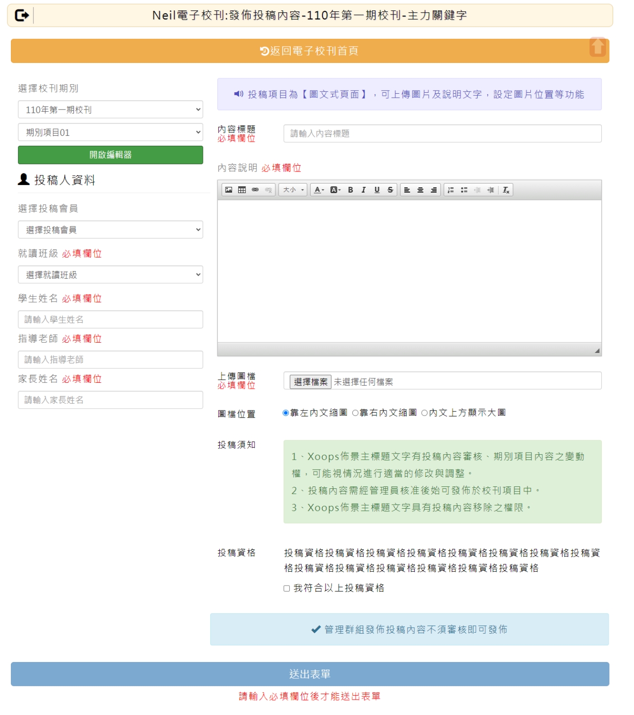Screen dimensions: 634x715
Task: Select the 靠右內文縮圖 radio option
Action: pyautogui.click(x=355, y=413)
